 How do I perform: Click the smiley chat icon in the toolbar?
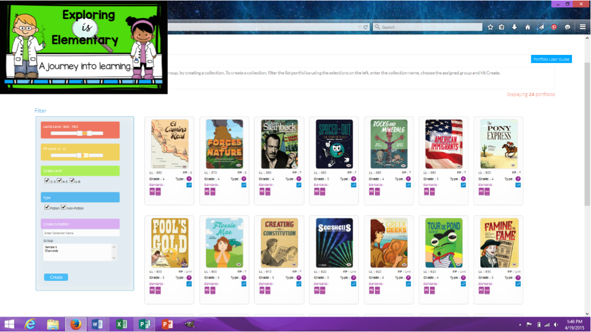coord(568,27)
